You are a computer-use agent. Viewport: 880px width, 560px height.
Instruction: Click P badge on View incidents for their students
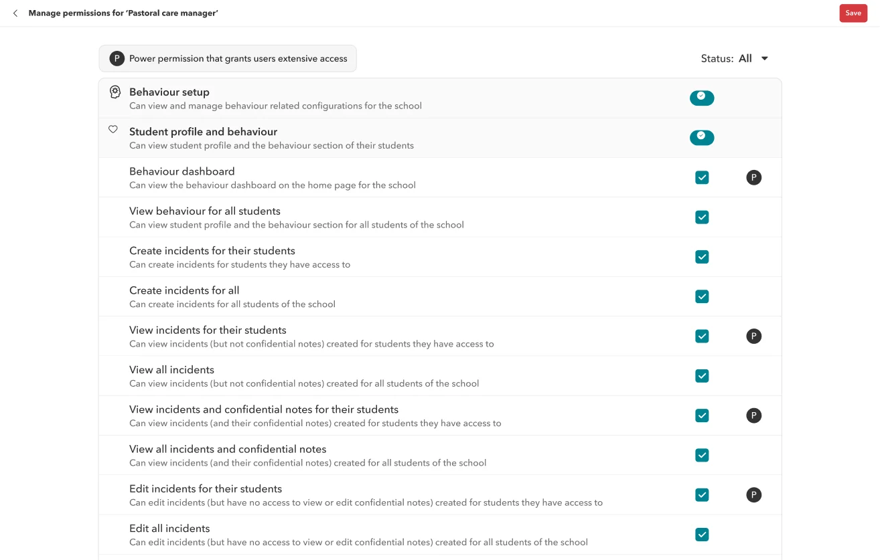pyautogui.click(x=754, y=337)
